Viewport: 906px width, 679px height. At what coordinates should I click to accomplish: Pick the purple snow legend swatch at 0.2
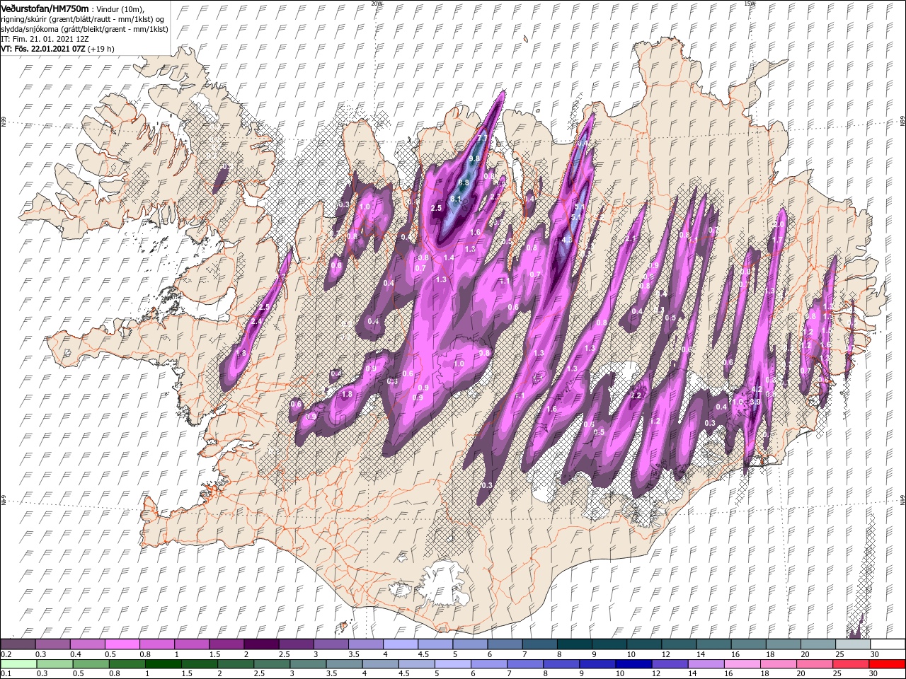18,644
